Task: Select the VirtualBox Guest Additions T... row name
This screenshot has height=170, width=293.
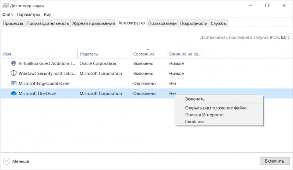Action: tap(47, 63)
